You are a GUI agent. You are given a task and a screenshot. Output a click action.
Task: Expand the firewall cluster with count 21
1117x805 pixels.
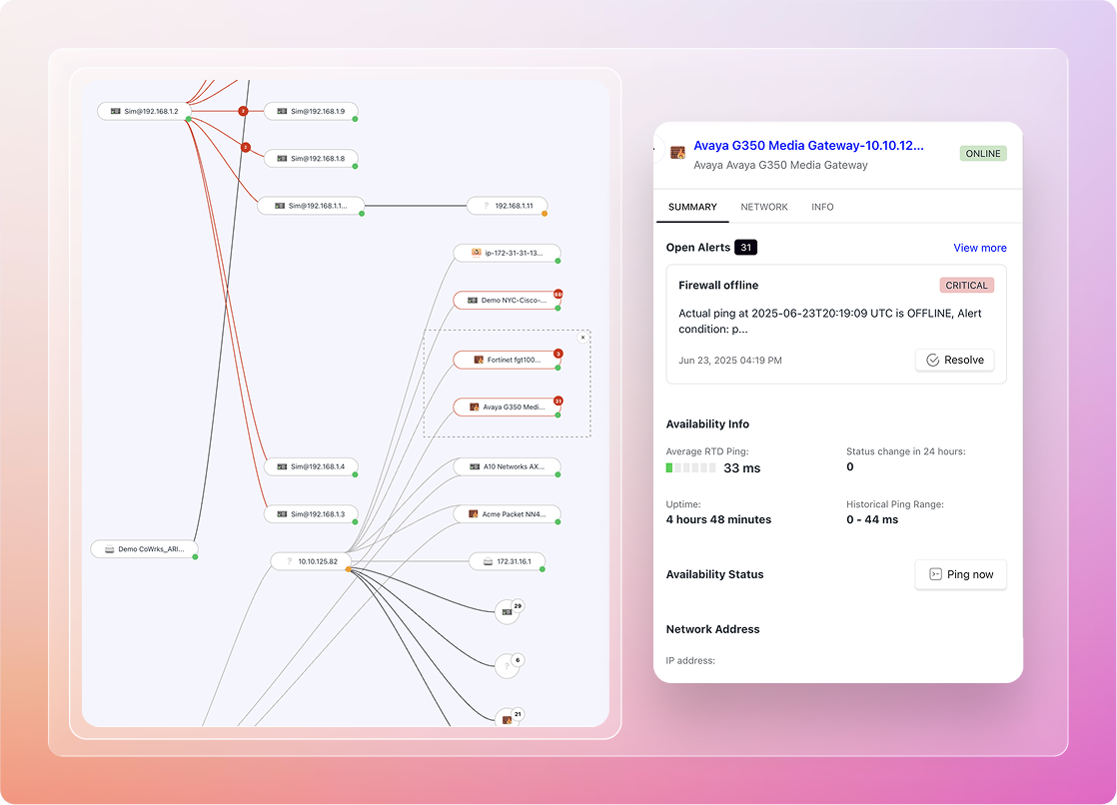pyautogui.click(x=508, y=719)
